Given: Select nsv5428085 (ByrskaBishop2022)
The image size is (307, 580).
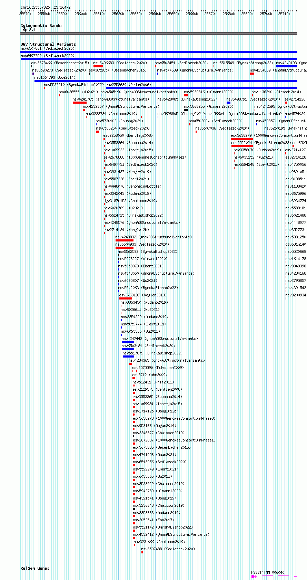Looking at the screenshot, I should click(x=187, y=99).
